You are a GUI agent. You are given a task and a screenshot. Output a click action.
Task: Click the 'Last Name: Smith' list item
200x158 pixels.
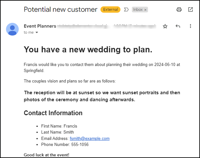coord(57,132)
